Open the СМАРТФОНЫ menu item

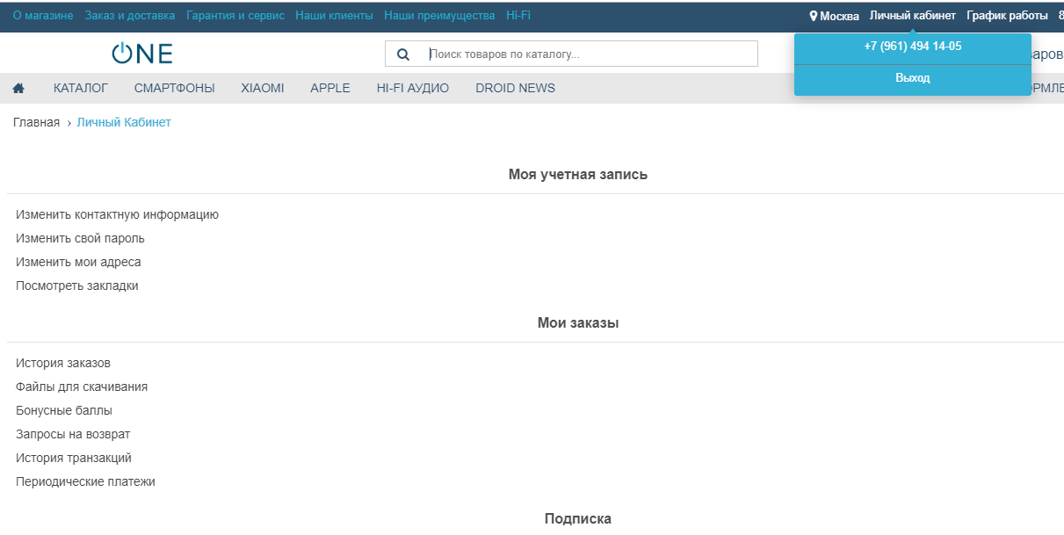(x=174, y=88)
